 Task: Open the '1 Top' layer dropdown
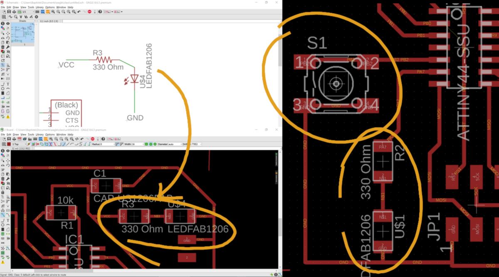click(19, 144)
